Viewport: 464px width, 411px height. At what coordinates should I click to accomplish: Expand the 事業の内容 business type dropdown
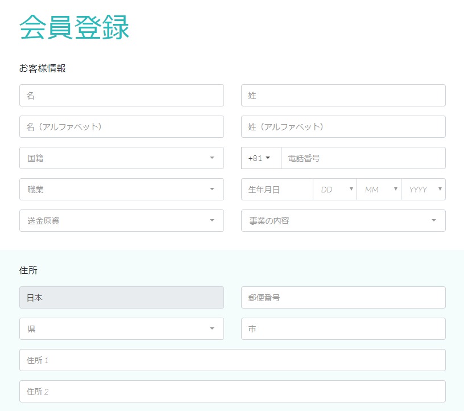[x=343, y=221]
